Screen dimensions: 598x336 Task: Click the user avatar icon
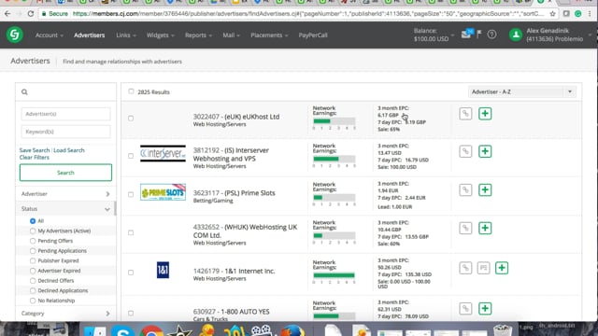point(516,35)
